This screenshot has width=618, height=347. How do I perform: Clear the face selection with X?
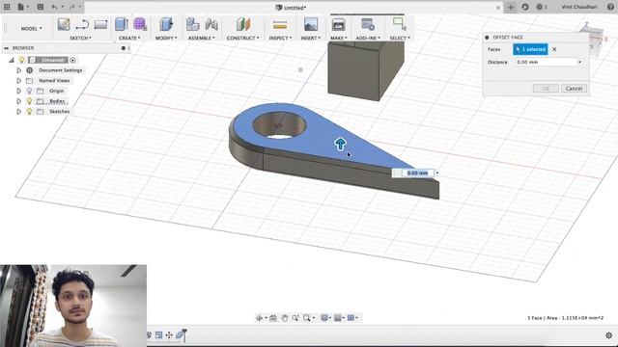554,49
